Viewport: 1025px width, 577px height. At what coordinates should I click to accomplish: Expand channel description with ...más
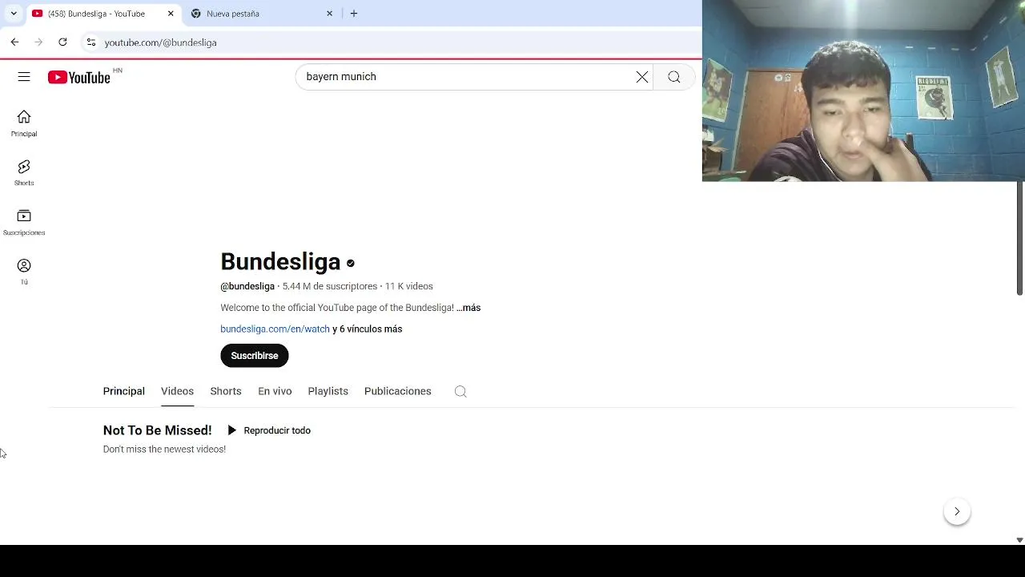pos(468,308)
